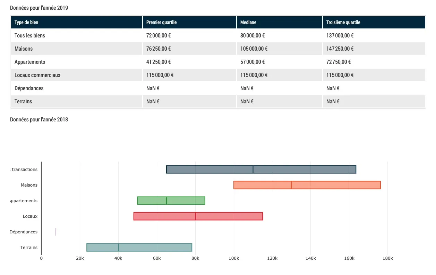The width and height of the screenshot is (436, 275).
Task: Click the "137 000,00 €" third quartile value
Action: (340, 35)
